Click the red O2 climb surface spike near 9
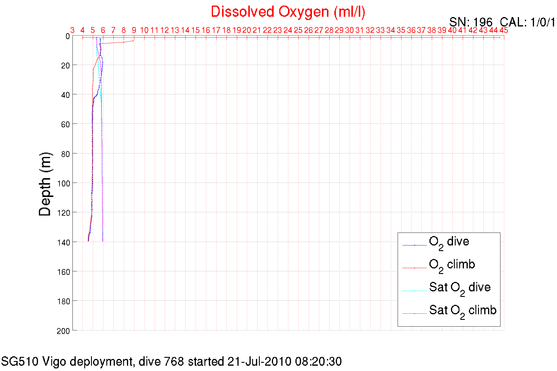Screen dimensions: 557x371 tap(134, 41)
